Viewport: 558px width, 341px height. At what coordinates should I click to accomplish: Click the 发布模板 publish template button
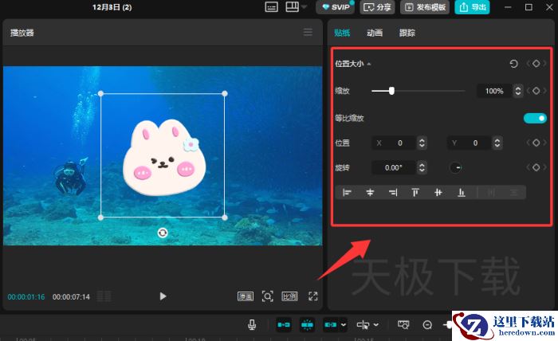[x=425, y=7]
